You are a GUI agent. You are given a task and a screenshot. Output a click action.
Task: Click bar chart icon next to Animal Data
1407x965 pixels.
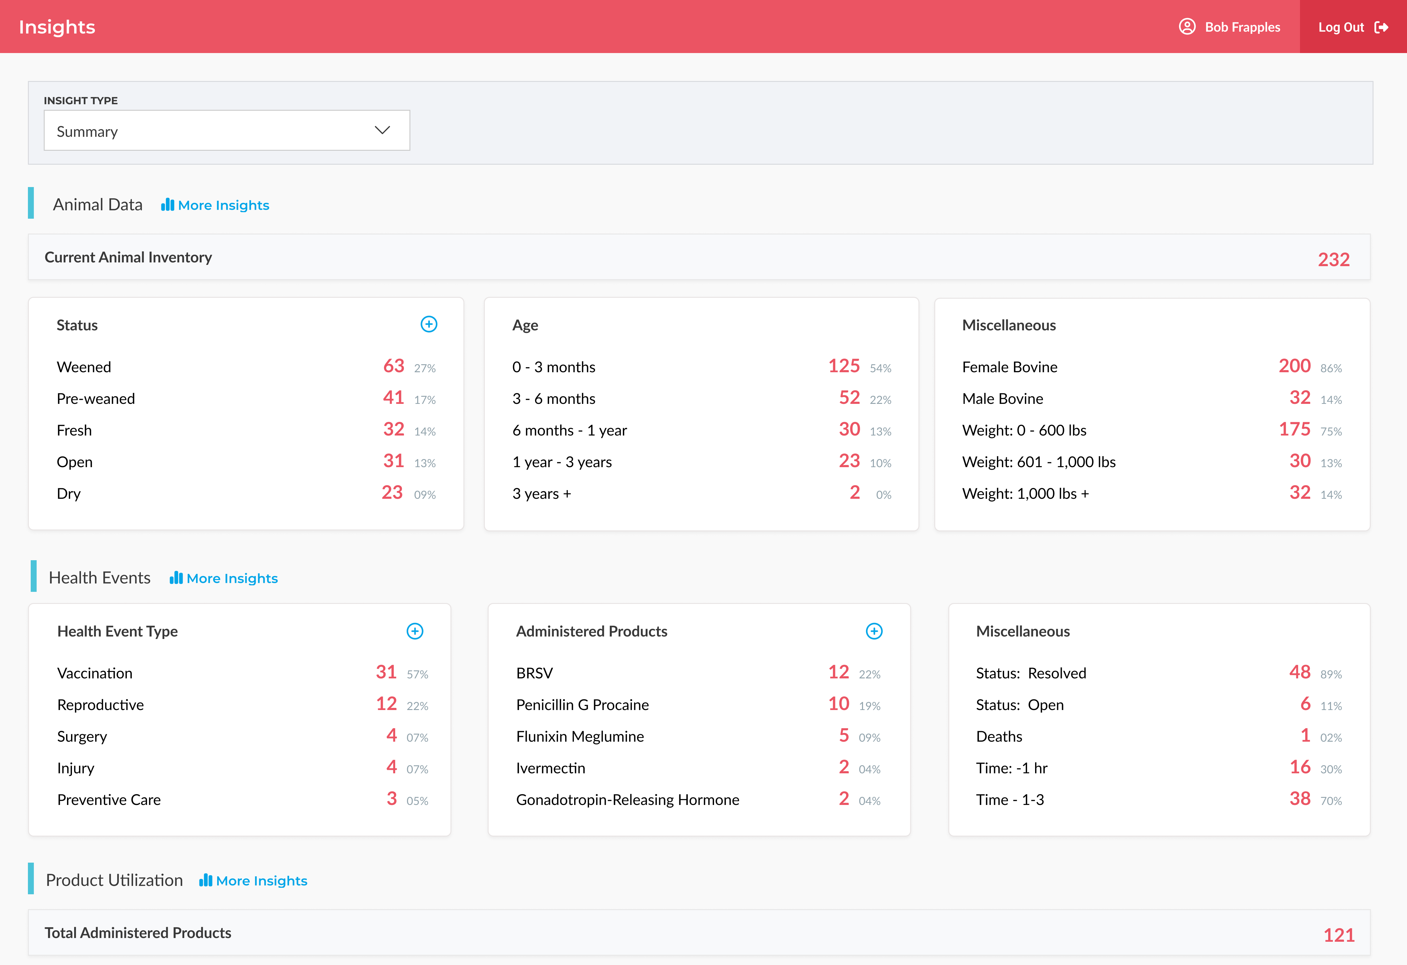167,205
